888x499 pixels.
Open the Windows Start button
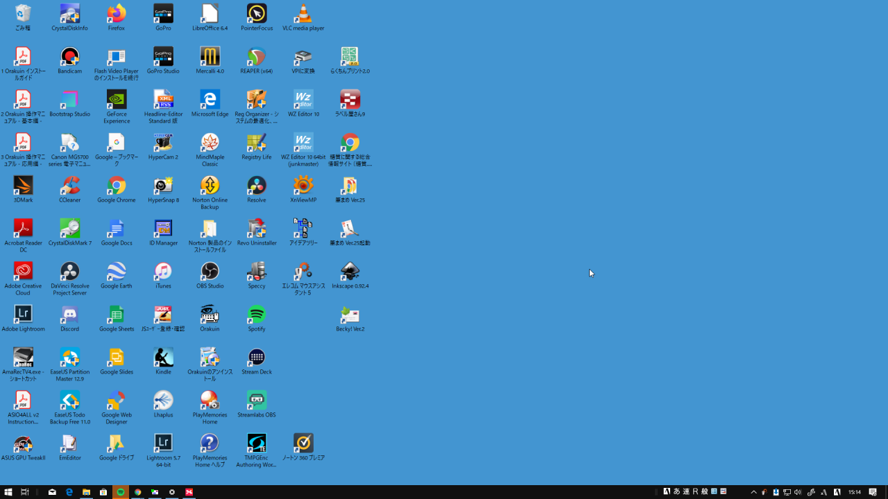8,492
